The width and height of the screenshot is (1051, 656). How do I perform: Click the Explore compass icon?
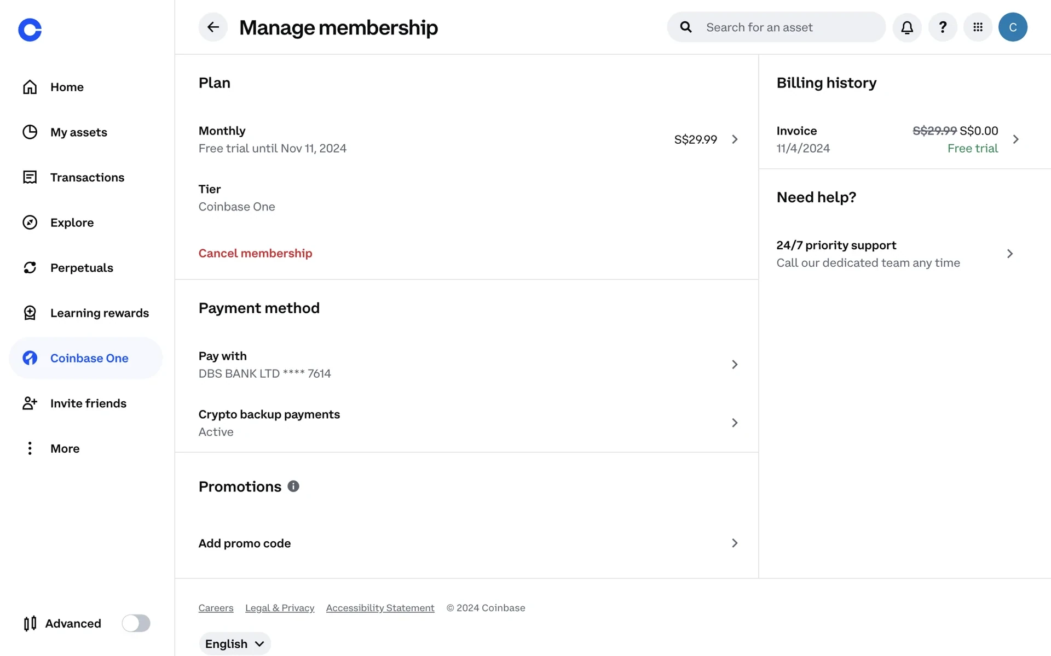click(x=30, y=222)
